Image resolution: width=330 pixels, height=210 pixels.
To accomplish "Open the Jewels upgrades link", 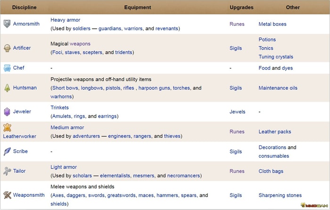I will [x=237, y=112].
